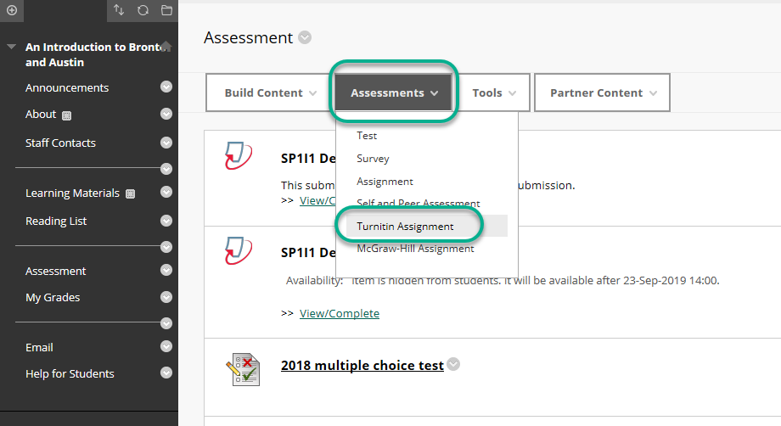Collapse the course menu triangle by title
This screenshot has height=426, width=781.
tap(11, 47)
